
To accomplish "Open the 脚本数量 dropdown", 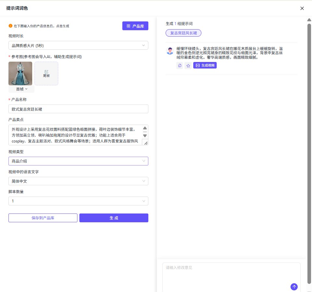I will click(x=78, y=201).
